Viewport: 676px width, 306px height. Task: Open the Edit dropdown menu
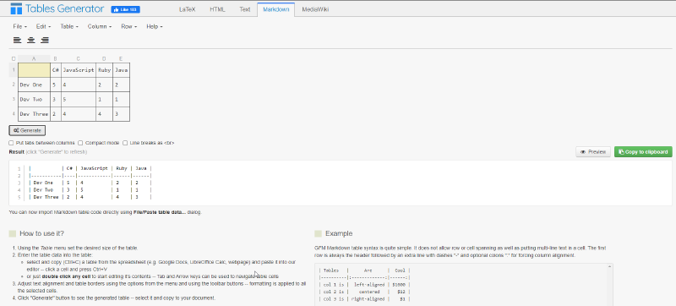pos(44,26)
